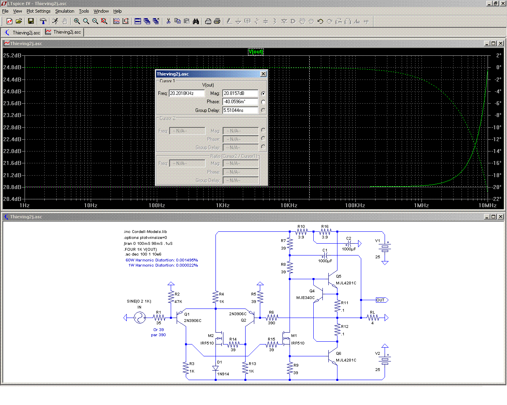Select Cursor 1 Group Delay radio button
This screenshot has height=405, width=507.
(x=263, y=110)
